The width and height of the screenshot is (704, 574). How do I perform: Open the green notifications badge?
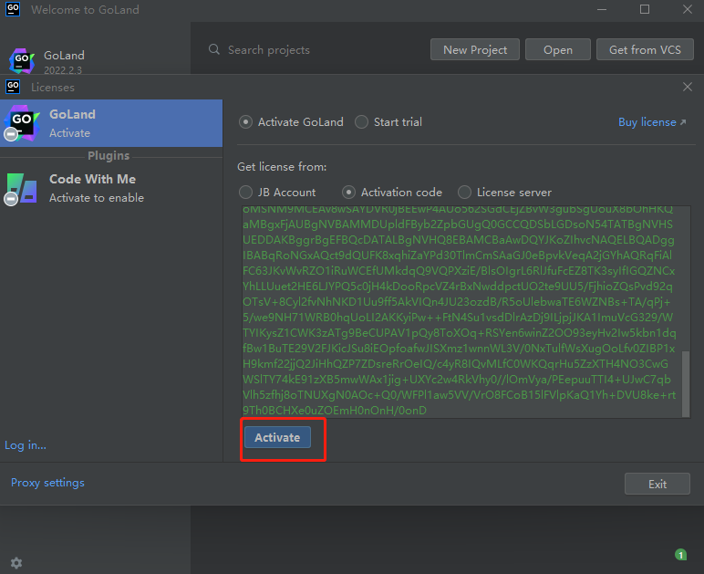tap(680, 555)
